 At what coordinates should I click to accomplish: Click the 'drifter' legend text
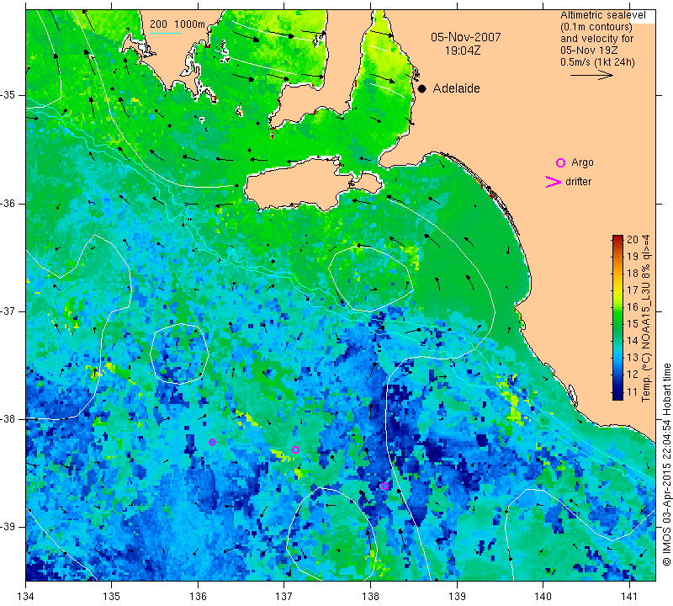click(579, 182)
